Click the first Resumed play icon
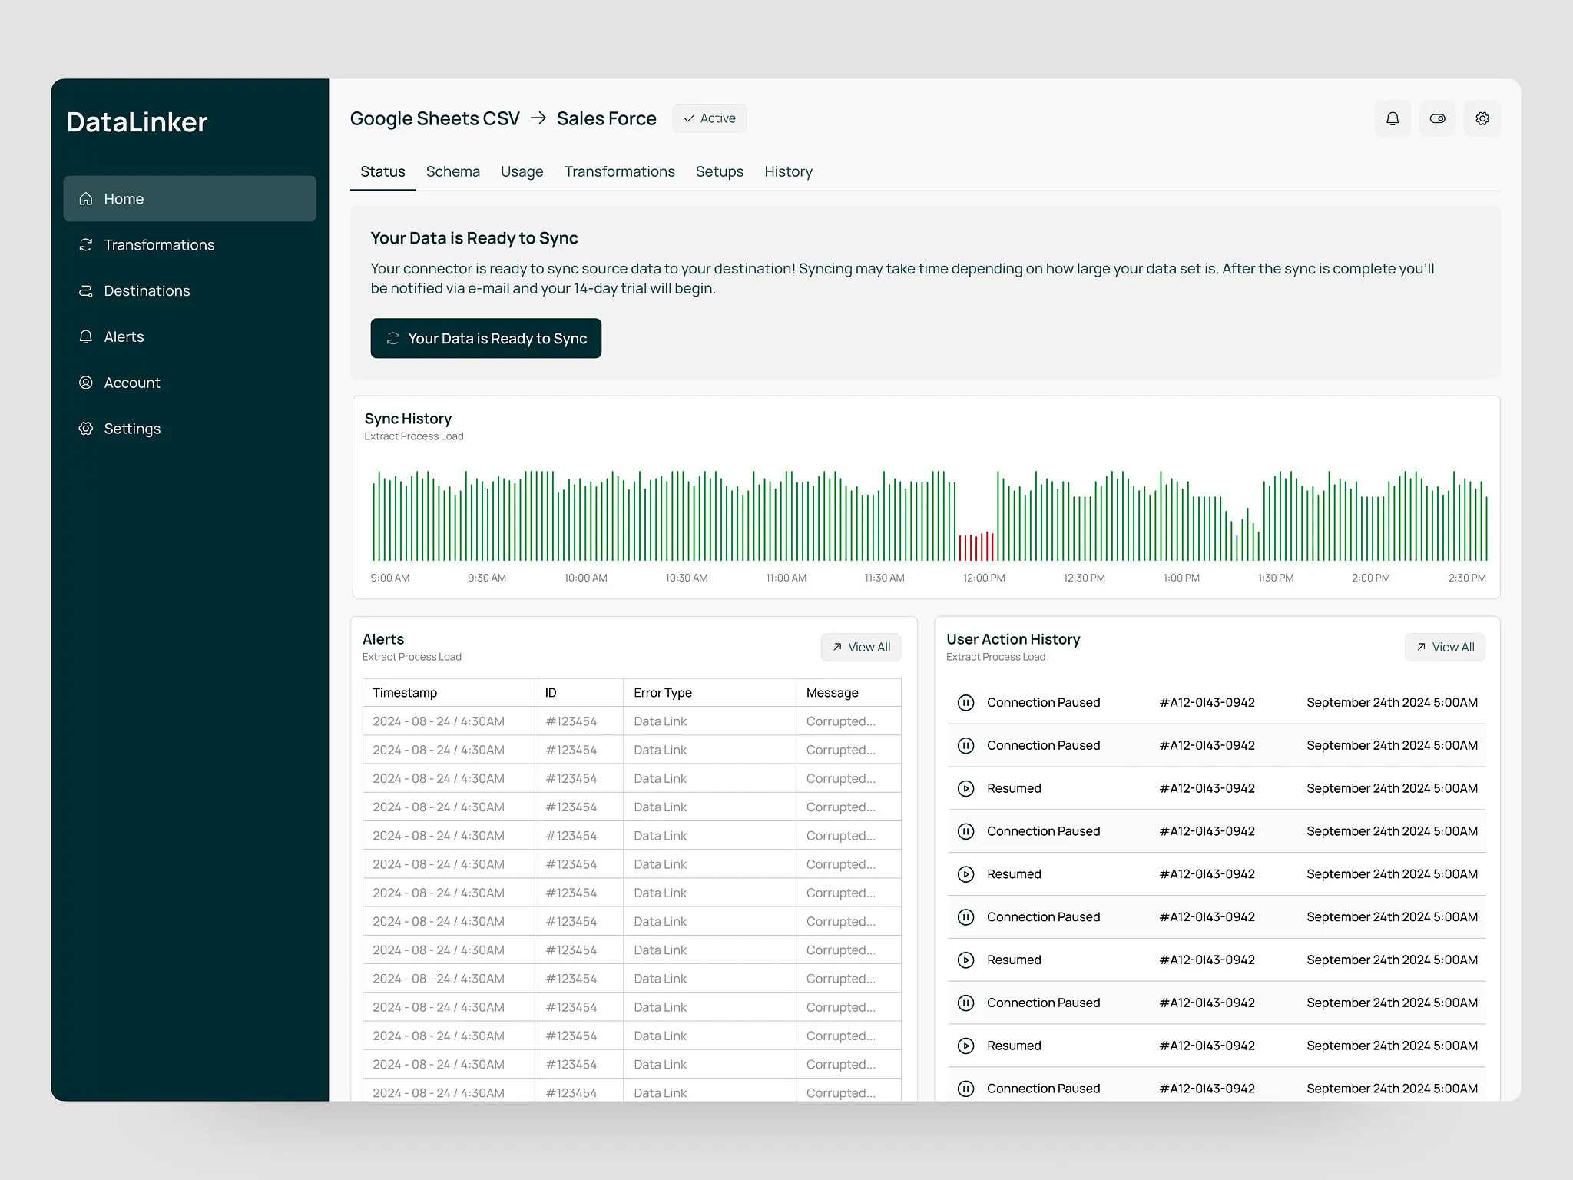1573x1180 pixels. pyautogui.click(x=965, y=788)
